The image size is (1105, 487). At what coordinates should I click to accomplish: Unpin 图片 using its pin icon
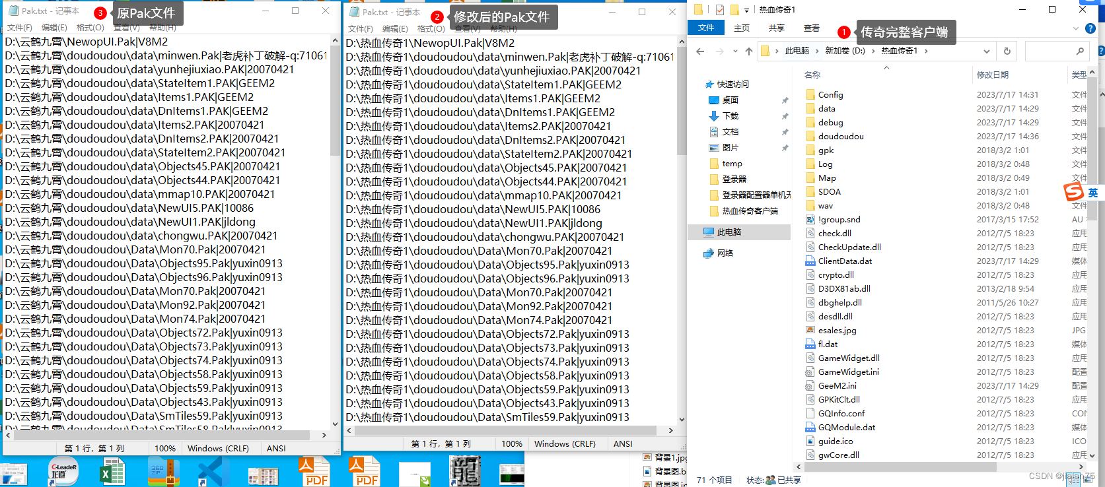[x=785, y=148]
